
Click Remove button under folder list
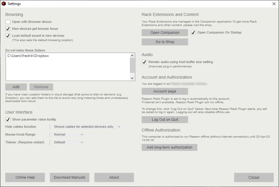coord(41,87)
